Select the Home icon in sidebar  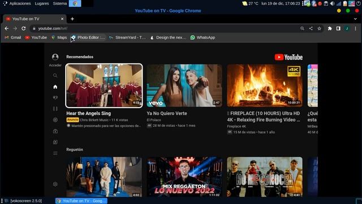[x=55, y=87]
